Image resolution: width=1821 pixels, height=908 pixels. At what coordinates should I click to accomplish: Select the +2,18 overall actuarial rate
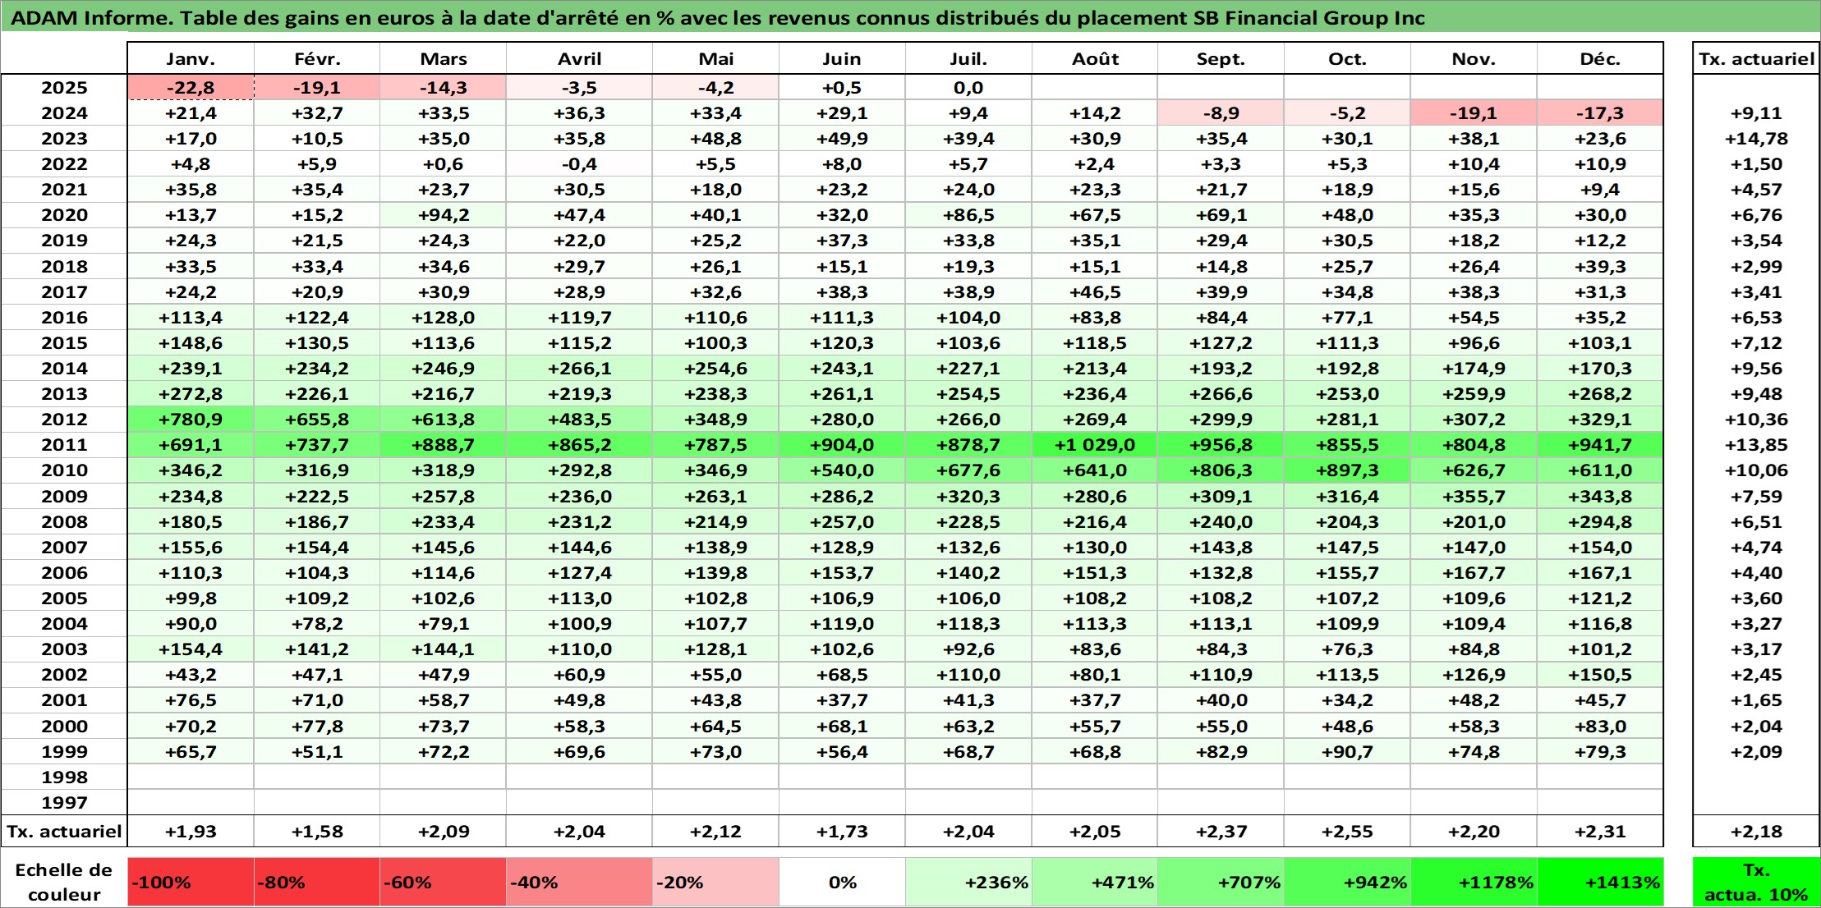point(1756,831)
